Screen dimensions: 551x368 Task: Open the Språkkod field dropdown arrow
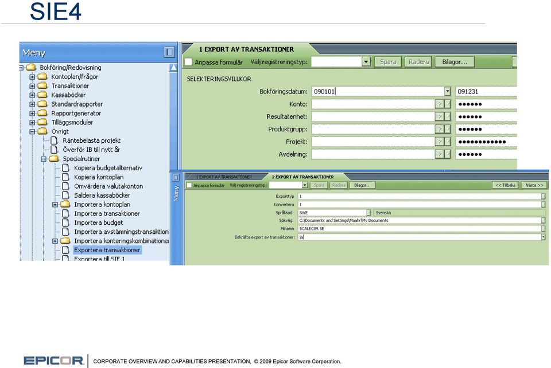pyautogui.click(x=368, y=213)
